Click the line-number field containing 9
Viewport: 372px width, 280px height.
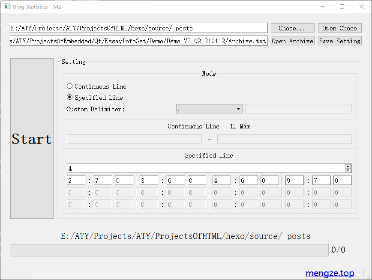point(294,181)
